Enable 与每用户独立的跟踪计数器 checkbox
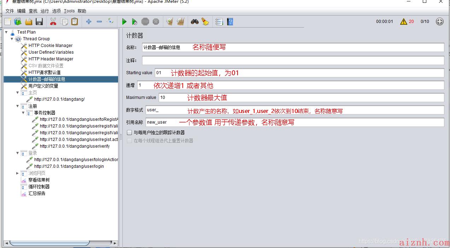450x248 pixels. pos(129,132)
